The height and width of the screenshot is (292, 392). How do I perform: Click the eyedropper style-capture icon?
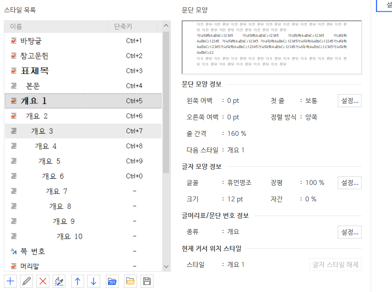tap(59, 281)
